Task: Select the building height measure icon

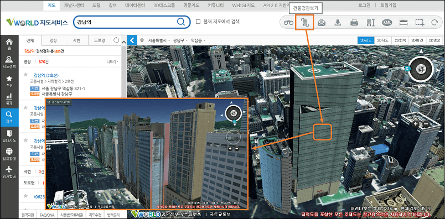Action: point(371,23)
